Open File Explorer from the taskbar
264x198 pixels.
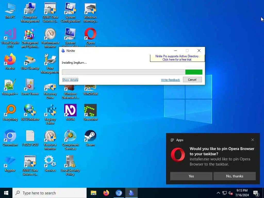pyautogui.click(x=93, y=193)
